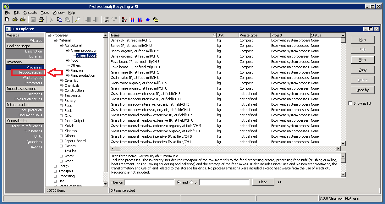The height and width of the screenshot is (204, 385).
Task: Click the Copy toolbar icon
Action: click(59, 19)
